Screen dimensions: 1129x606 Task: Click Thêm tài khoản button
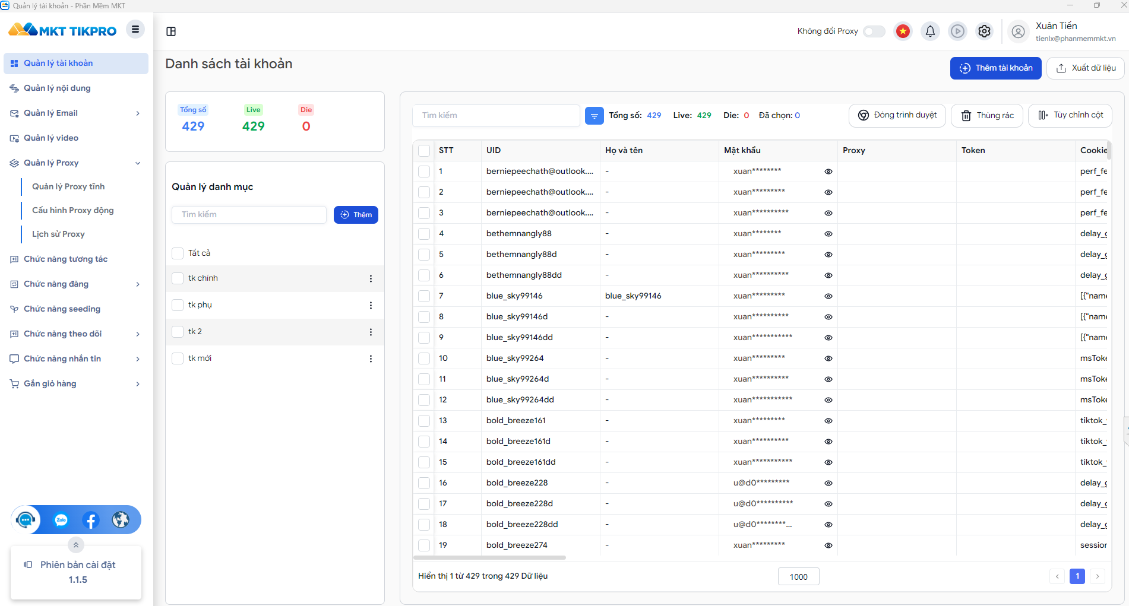tap(995, 68)
